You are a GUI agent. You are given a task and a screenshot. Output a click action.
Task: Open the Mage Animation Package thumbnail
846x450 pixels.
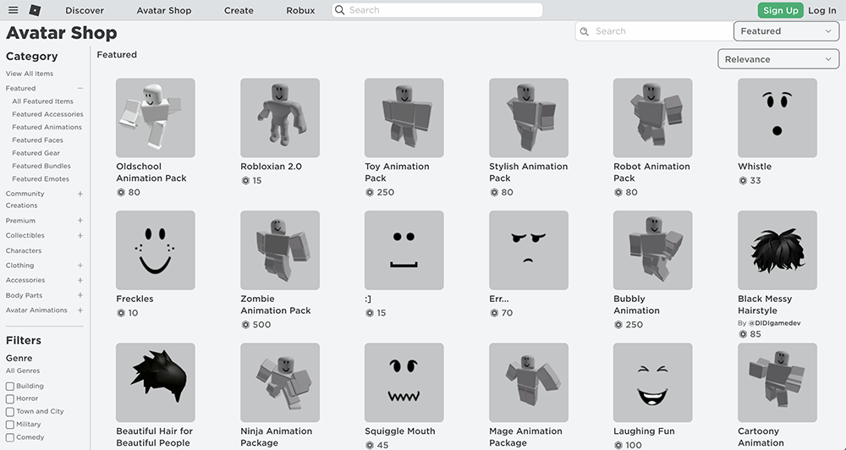529,382
